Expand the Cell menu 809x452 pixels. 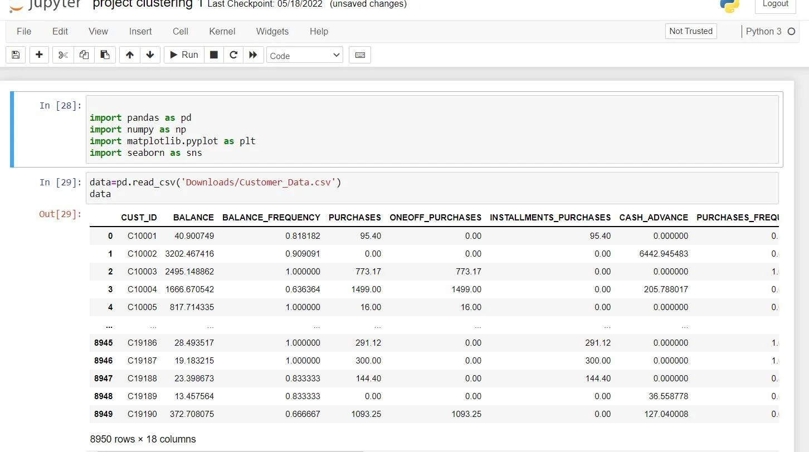(180, 31)
